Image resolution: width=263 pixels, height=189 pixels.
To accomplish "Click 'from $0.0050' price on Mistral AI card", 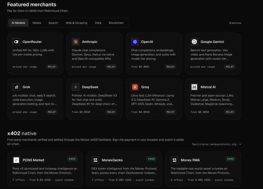I will click(x=200, y=112).
